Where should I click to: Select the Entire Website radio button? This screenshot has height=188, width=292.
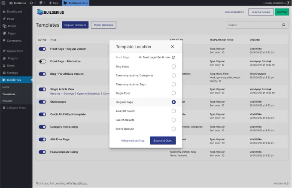pyautogui.click(x=173, y=129)
